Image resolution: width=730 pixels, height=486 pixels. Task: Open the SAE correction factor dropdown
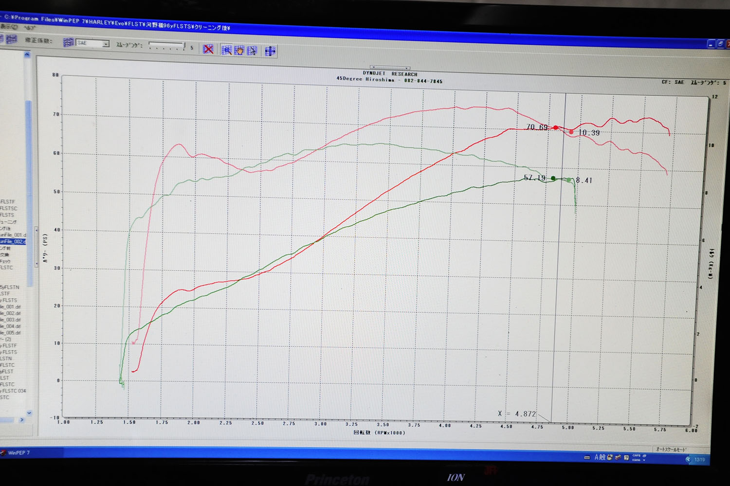(106, 44)
